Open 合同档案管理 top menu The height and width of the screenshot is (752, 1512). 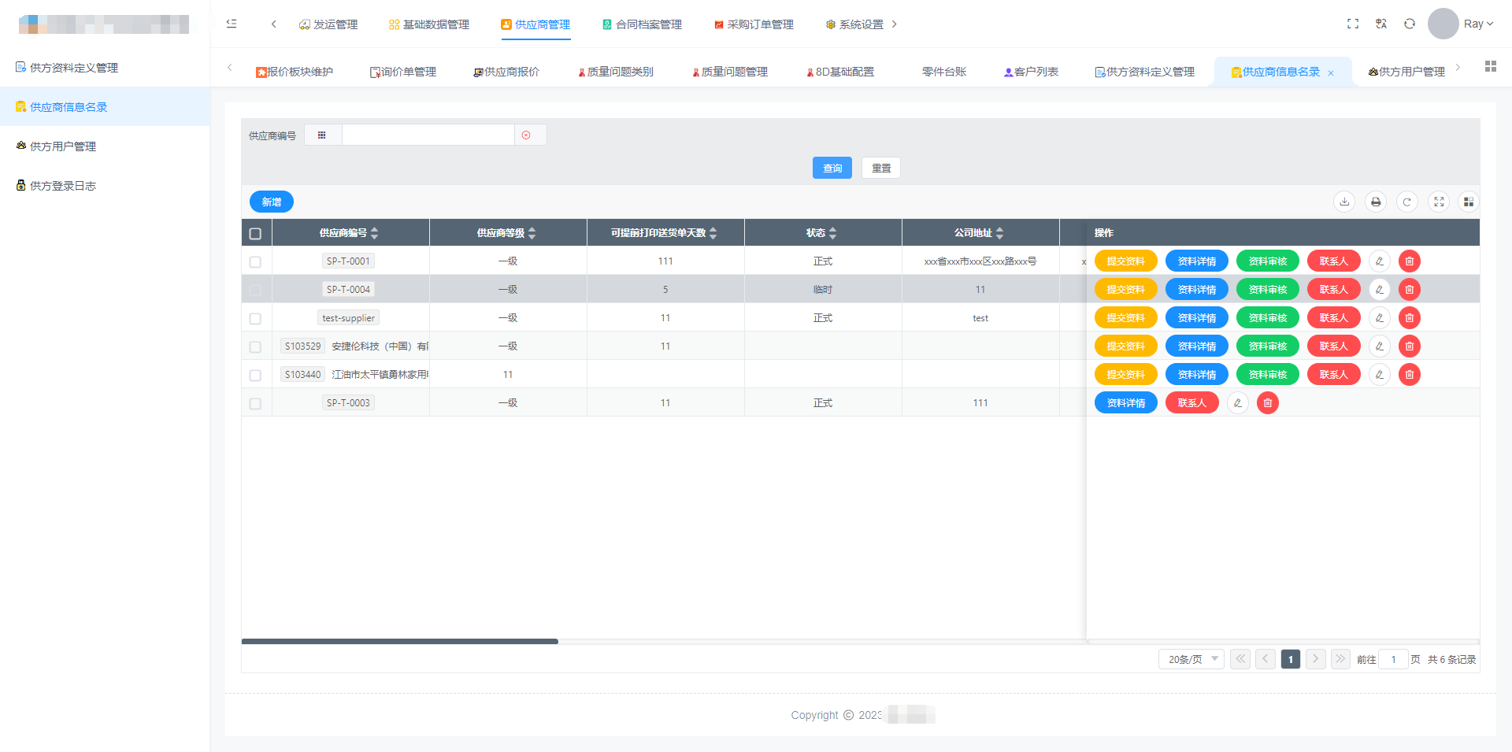coord(642,24)
